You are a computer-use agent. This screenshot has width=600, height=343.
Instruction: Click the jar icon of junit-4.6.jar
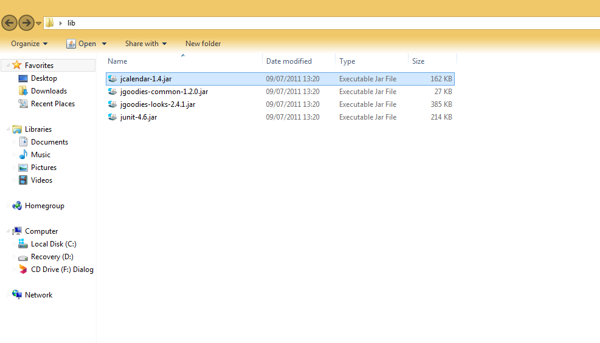pos(112,117)
